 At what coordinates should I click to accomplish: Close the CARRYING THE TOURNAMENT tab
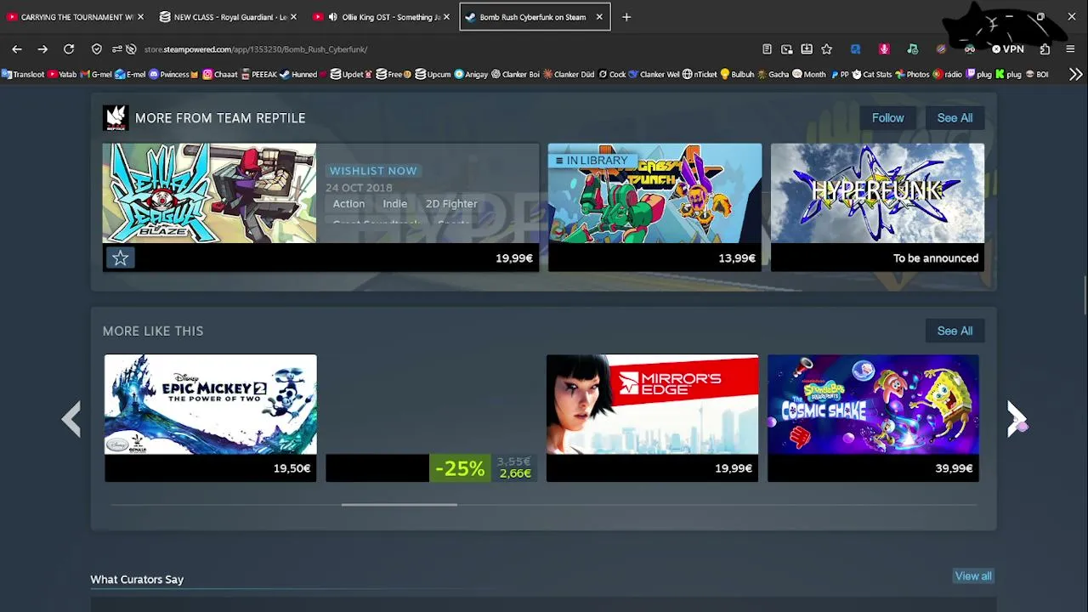(140, 17)
